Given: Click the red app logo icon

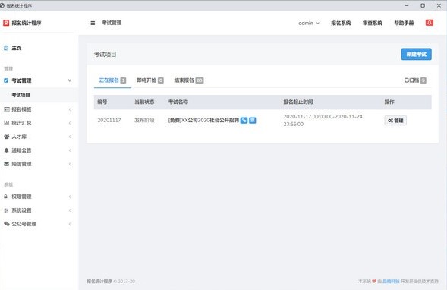Looking at the screenshot, I should (6, 23).
